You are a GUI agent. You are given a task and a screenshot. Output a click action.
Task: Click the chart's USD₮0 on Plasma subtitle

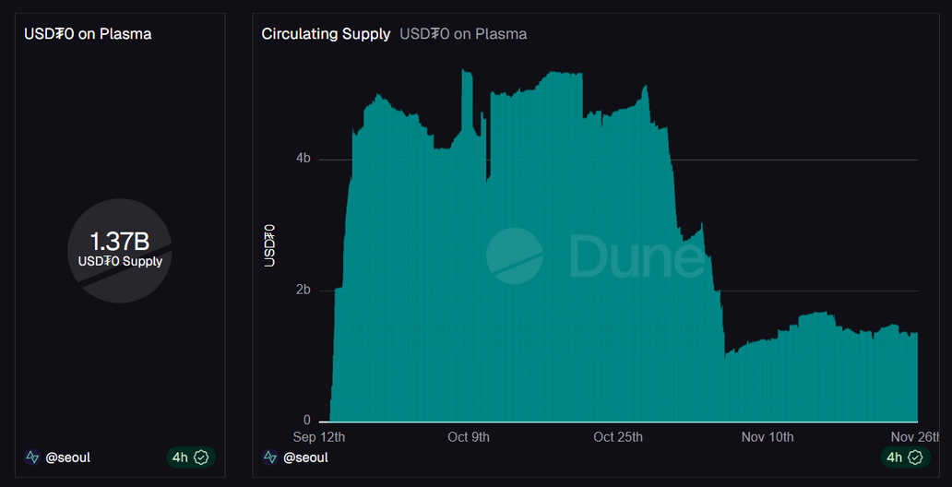pos(463,34)
